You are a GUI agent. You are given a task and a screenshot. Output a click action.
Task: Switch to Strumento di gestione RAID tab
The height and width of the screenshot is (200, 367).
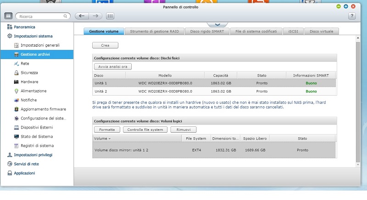point(155,32)
